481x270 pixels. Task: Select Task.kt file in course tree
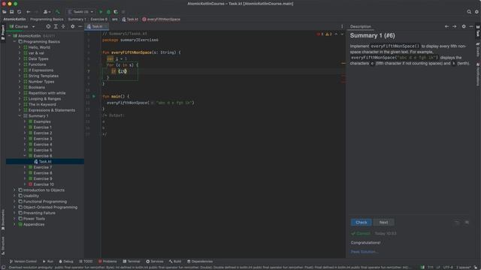[45, 162]
